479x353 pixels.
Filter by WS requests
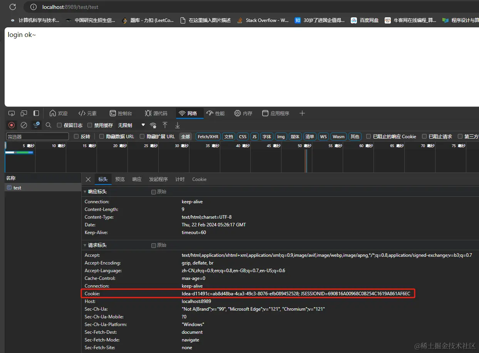point(323,136)
